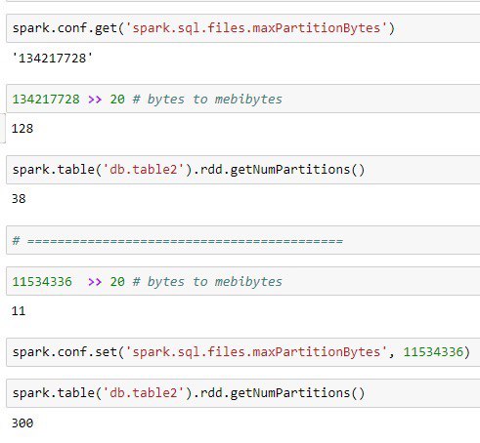Click the 'bytes to mebibytes' comment after 134217728
This screenshot has height=443, width=480.
click(x=207, y=100)
